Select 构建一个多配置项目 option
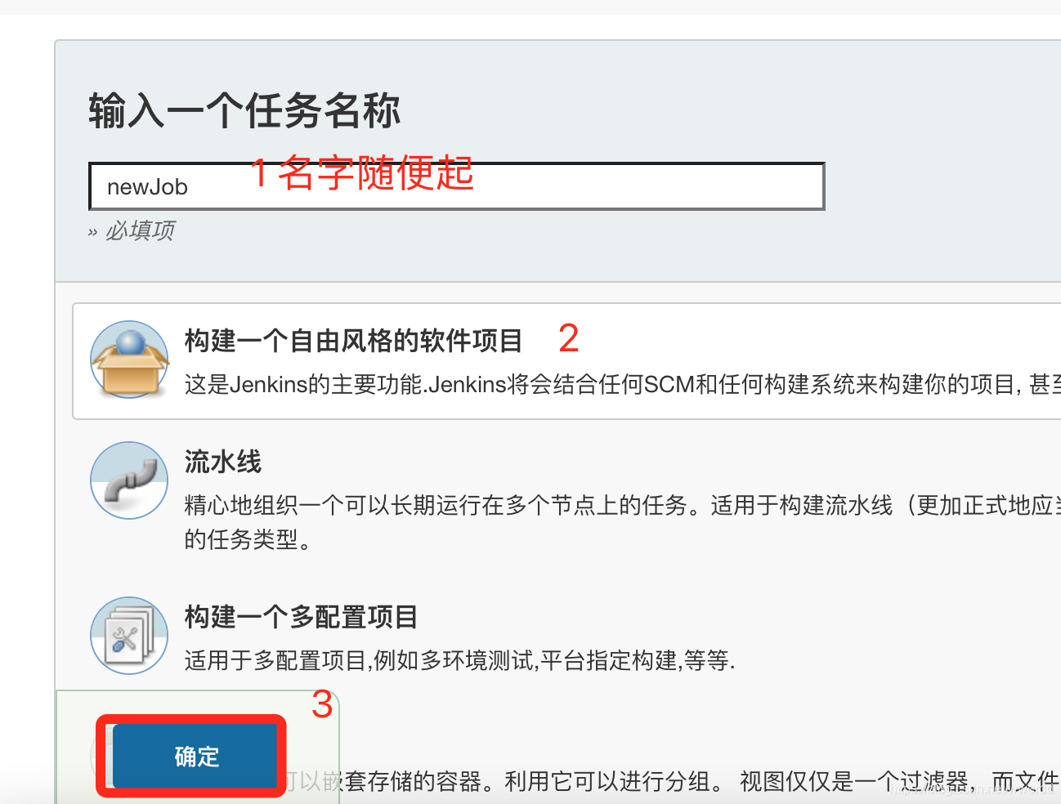 [301, 616]
